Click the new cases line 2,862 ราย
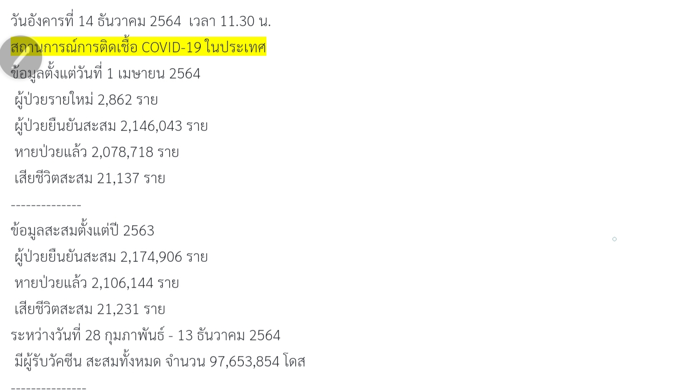The height and width of the screenshot is (391, 682). [x=86, y=99]
